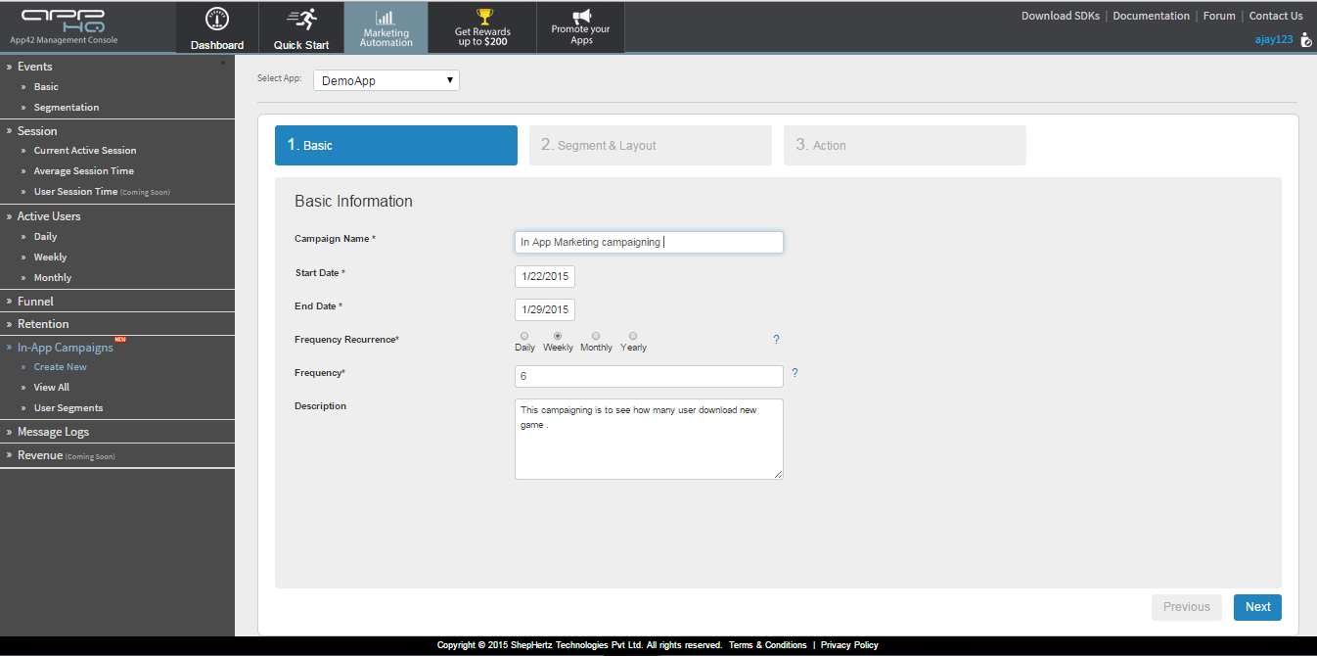Click the Get Rewards trophy icon
The width and height of the screenshot is (1317, 656).
coord(483,16)
